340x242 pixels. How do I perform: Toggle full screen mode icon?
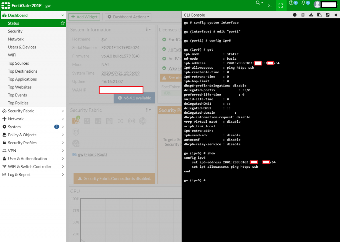tap(281, 6)
